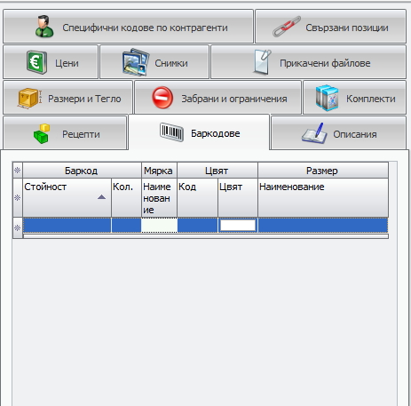The width and height of the screenshot is (411, 406).
Task: Click the notebook with pen icon for Описания
Action: click(x=314, y=133)
